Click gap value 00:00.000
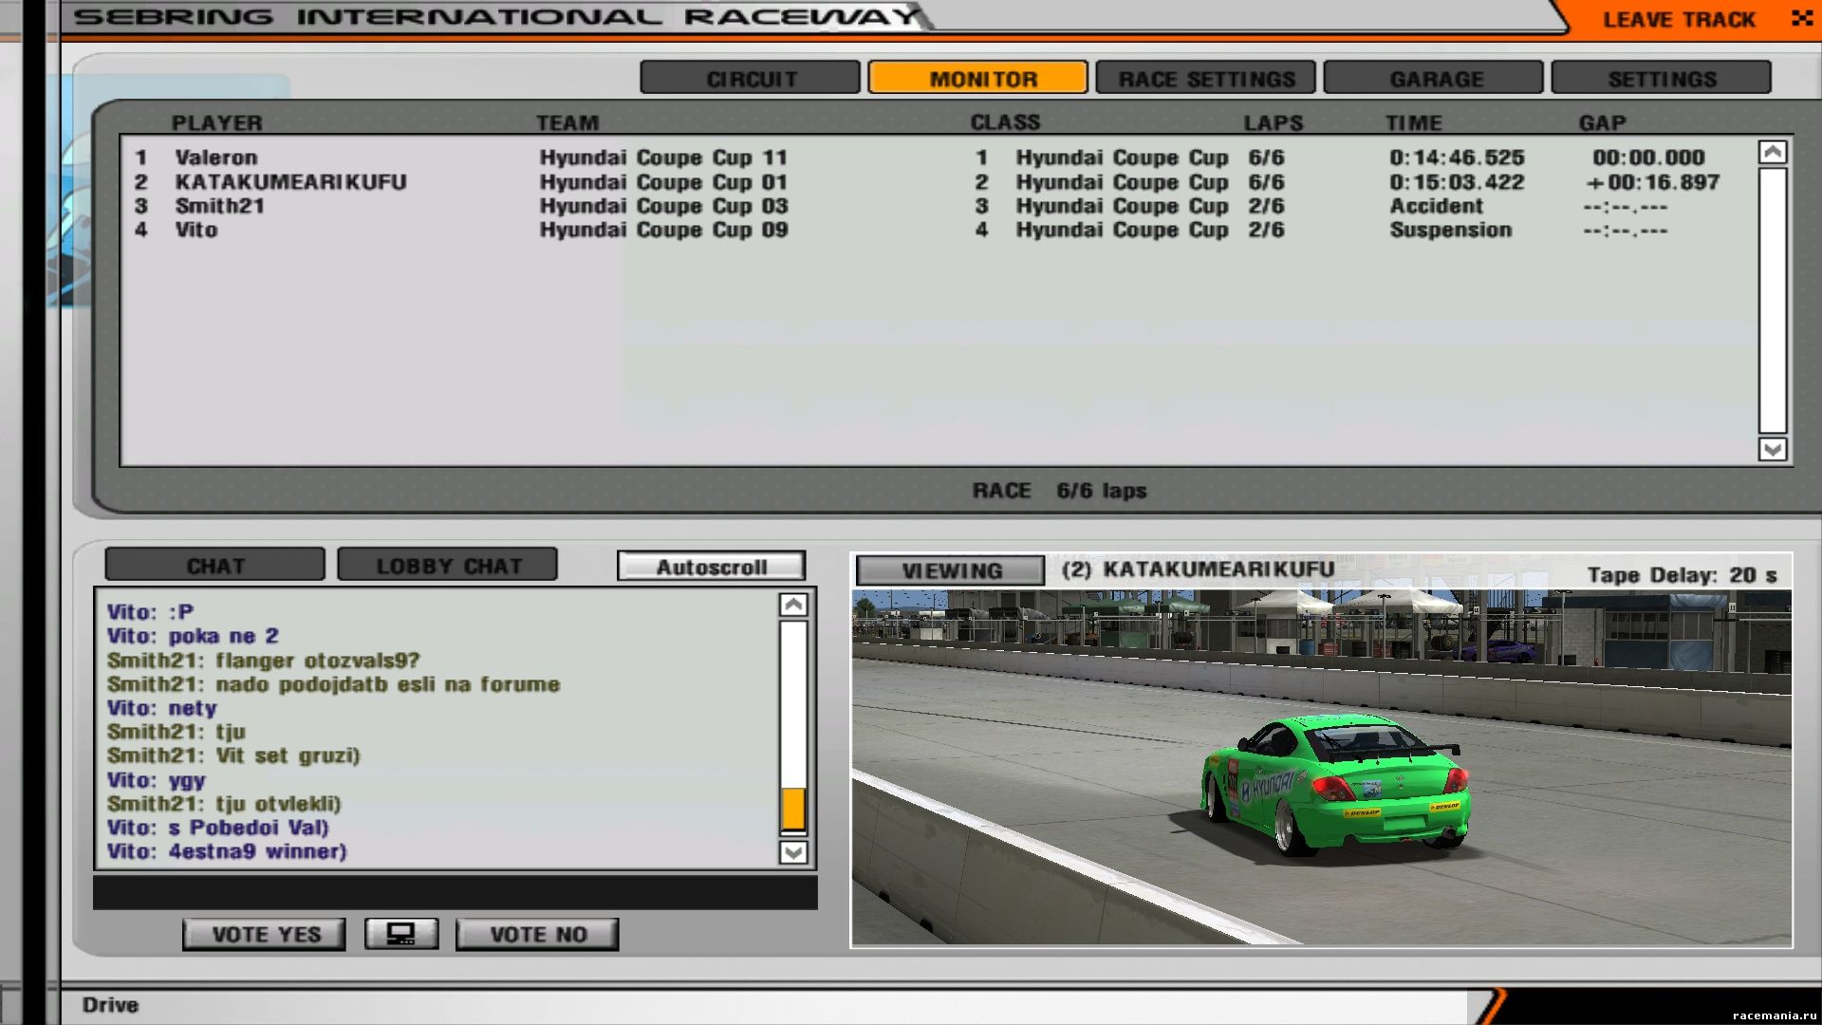 pyautogui.click(x=1648, y=158)
